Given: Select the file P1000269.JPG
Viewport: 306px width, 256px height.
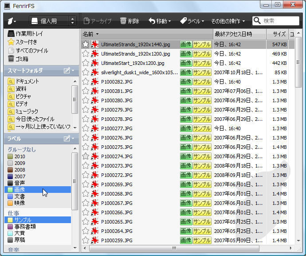Looking at the screenshot, I should pos(117,184).
